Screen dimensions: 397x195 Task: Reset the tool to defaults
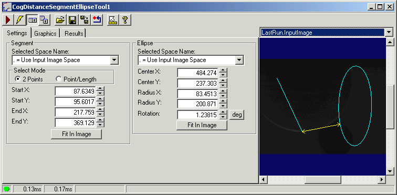[x=97, y=20]
